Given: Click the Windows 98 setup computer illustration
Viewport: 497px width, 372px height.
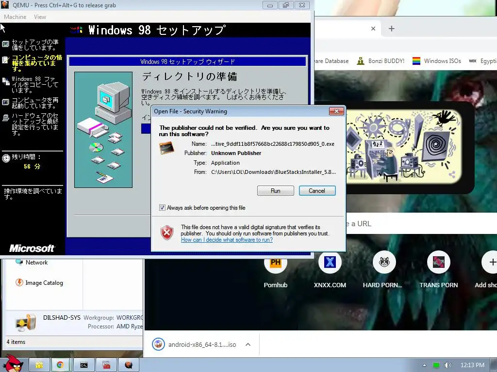Looking at the screenshot, I should coord(103,130).
